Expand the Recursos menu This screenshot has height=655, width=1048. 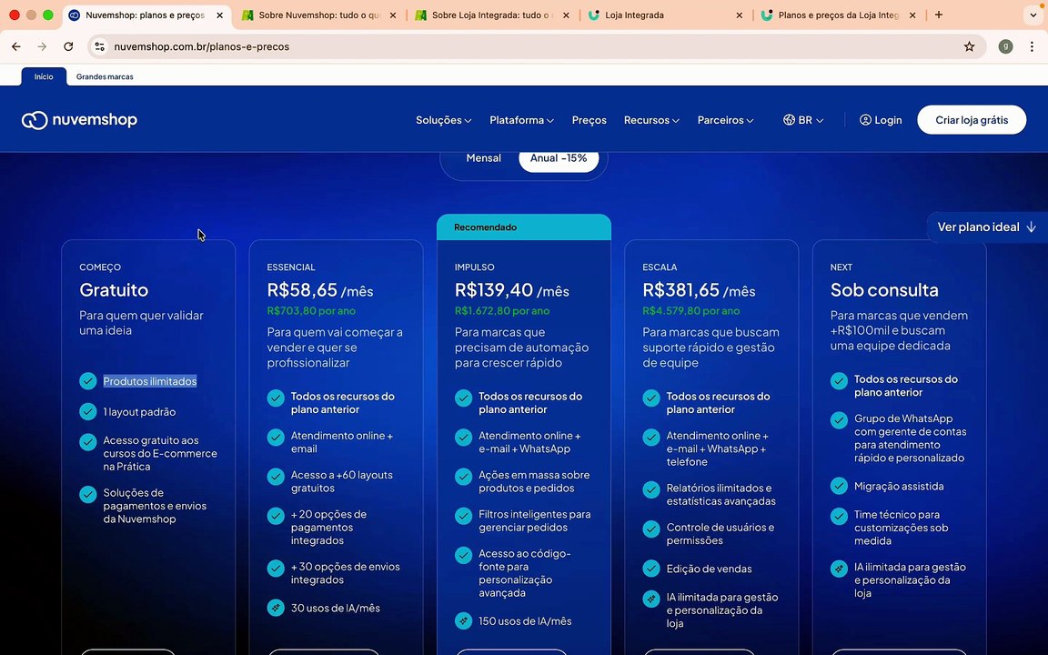pos(651,120)
